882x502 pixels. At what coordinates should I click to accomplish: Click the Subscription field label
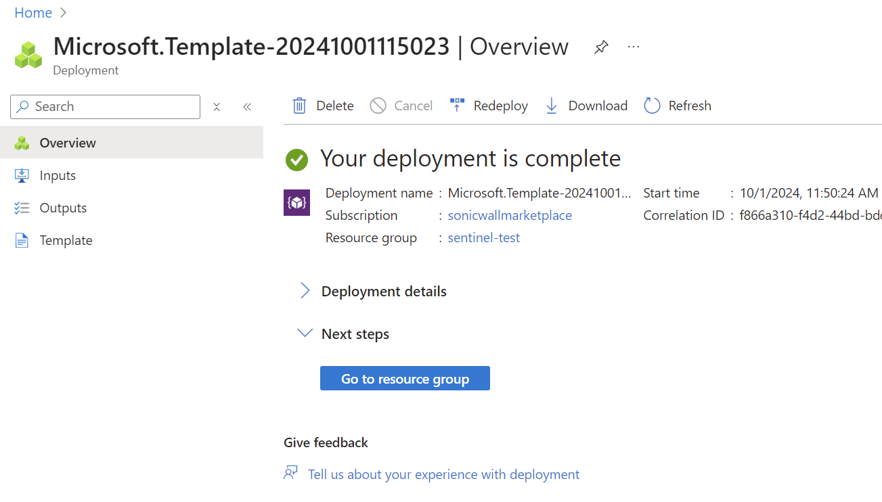tap(361, 215)
